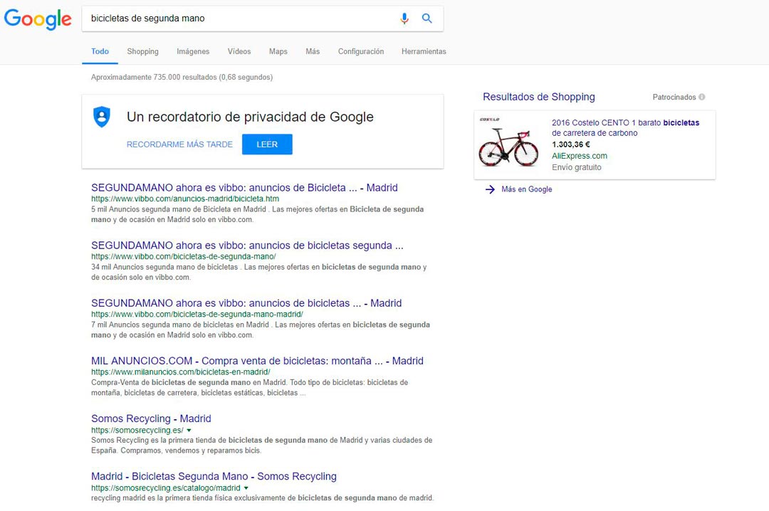This screenshot has width=769, height=511.
Task: Click Más en Google link
Action: pyautogui.click(x=526, y=189)
